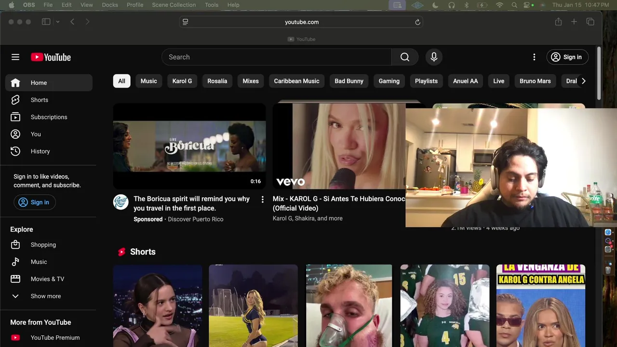Click the Safari sidebar toggle icon

click(46, 22)
